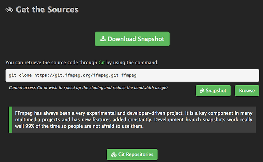The height and width of the screenshot is (162, 263).
Task: Click the green vertical bar of the quote
Action: (x=10, y=120)
